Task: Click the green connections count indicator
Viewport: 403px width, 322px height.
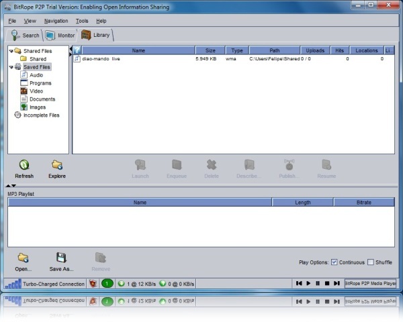Action: click(x=107, y=284)
